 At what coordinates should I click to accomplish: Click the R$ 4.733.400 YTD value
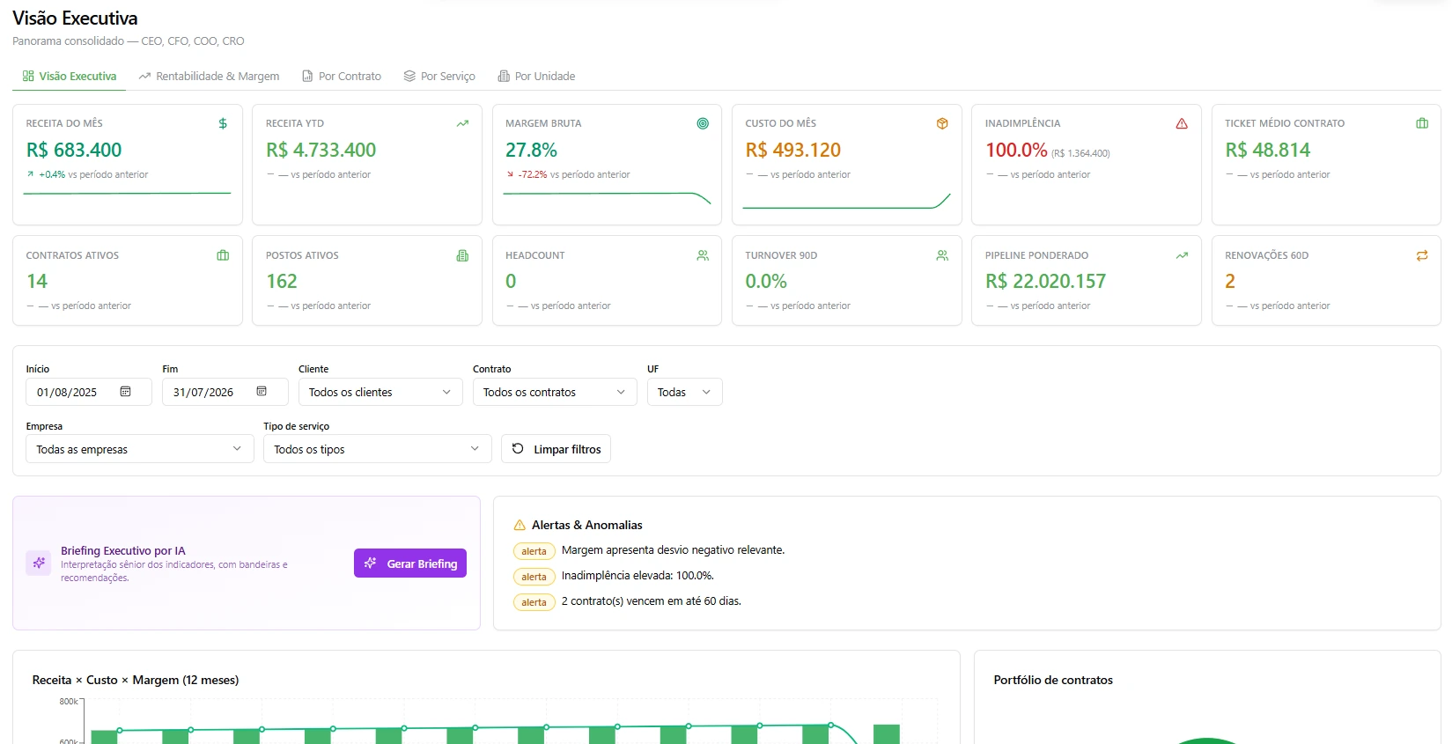pyautogui.click(x=321, y=150)
